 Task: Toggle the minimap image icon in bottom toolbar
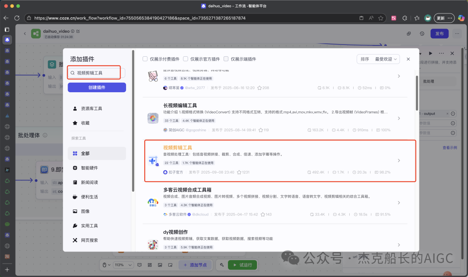pyautogui.click(x=160, y=265)
